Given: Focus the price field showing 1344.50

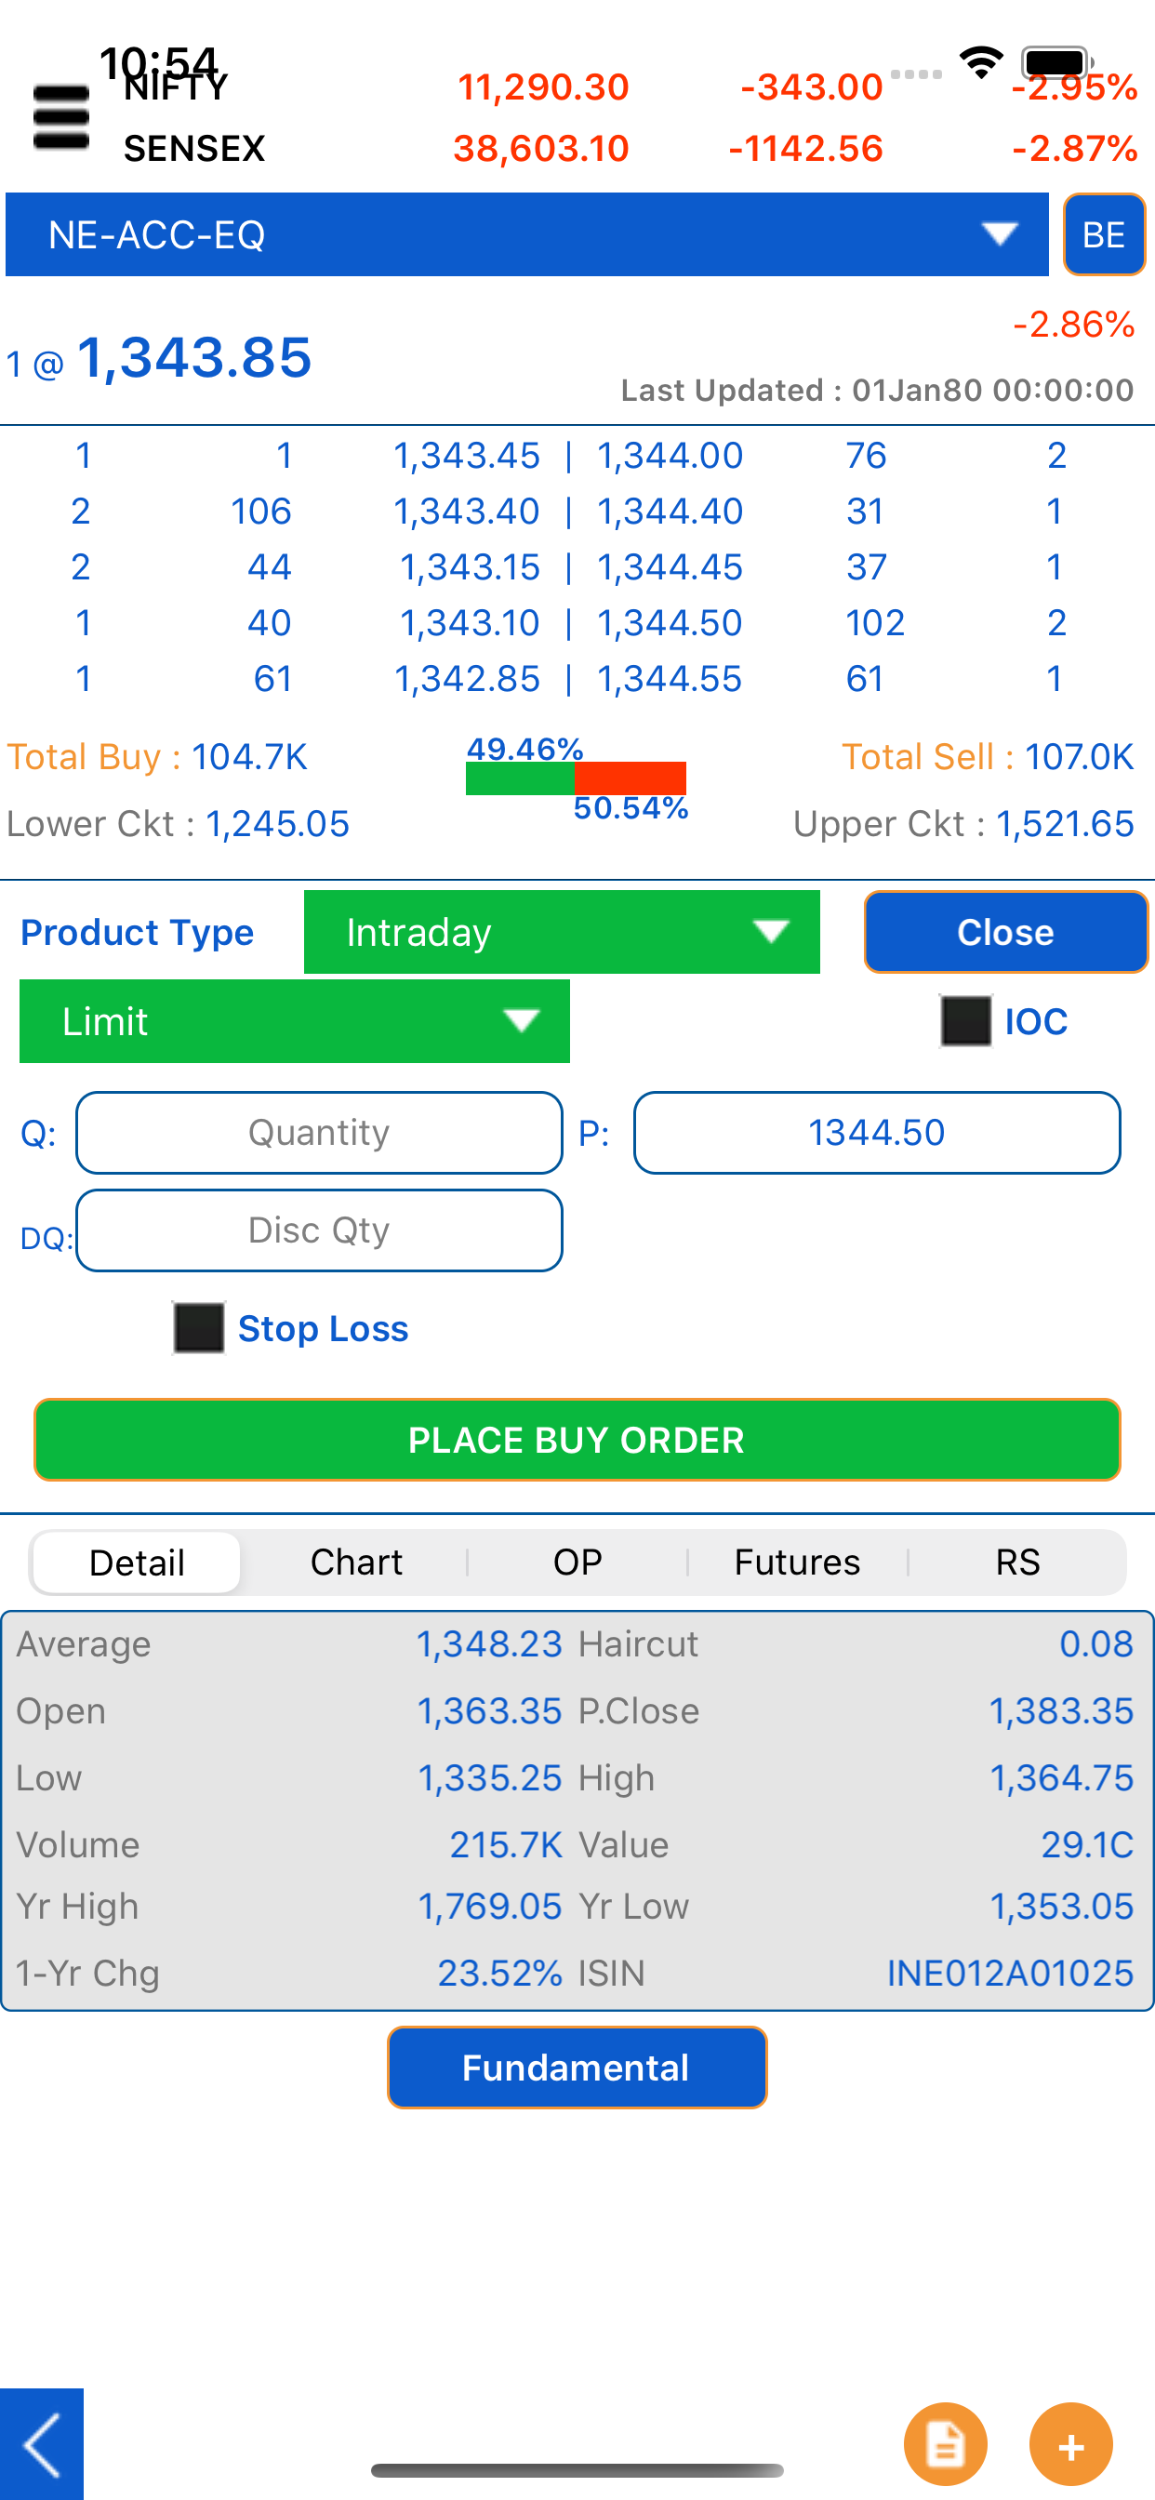Looking at the screenshot, I should (878, 1133).
